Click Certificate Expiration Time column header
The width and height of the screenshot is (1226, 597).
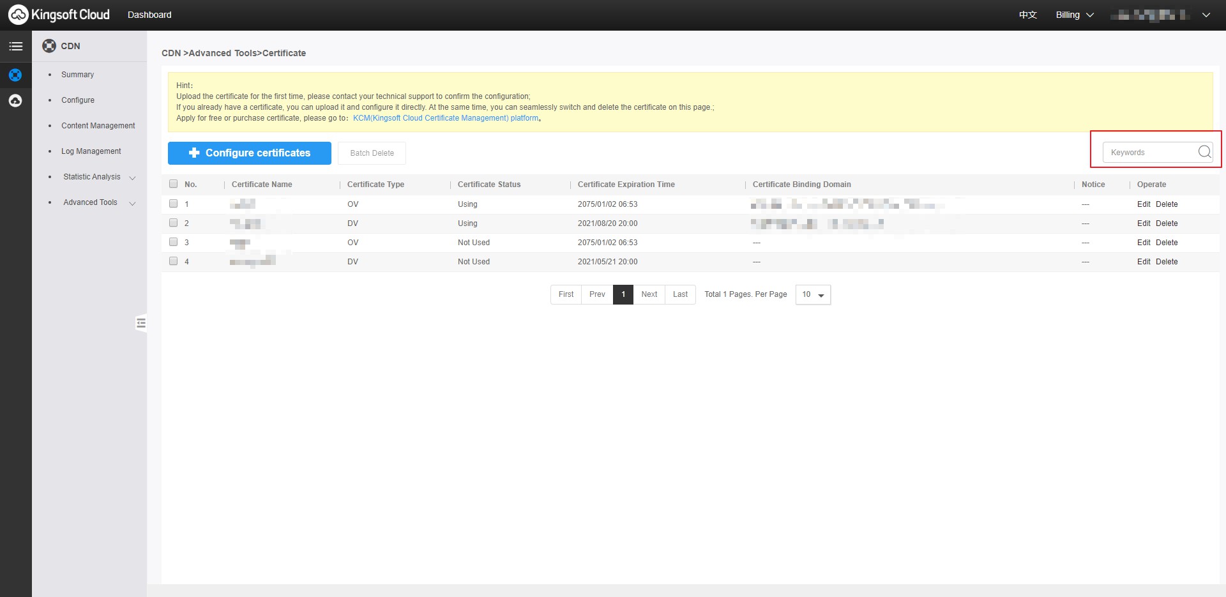626,185
